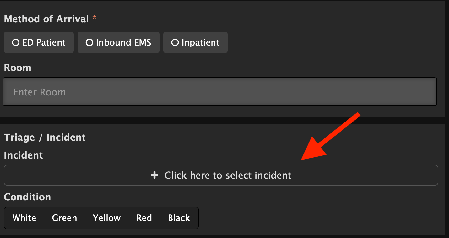Set condition to White
This screenshot has height=238, width=449.
pyautogui.click(x=24, y=218)
